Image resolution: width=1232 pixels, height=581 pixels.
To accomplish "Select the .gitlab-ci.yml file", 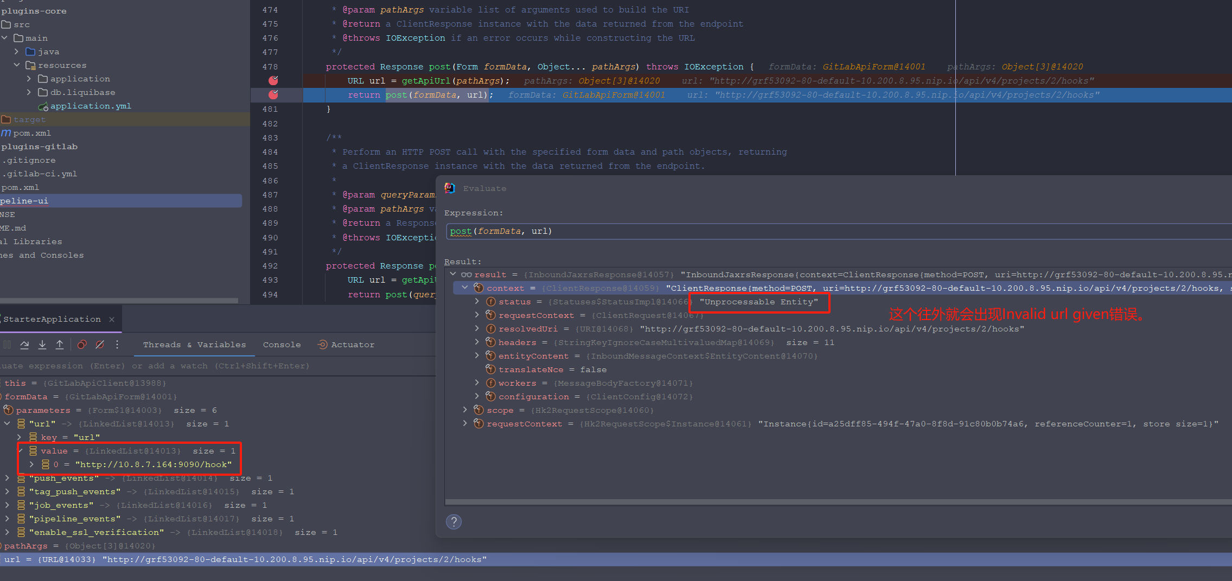I will pyautogui.click(x=41, y=174).
